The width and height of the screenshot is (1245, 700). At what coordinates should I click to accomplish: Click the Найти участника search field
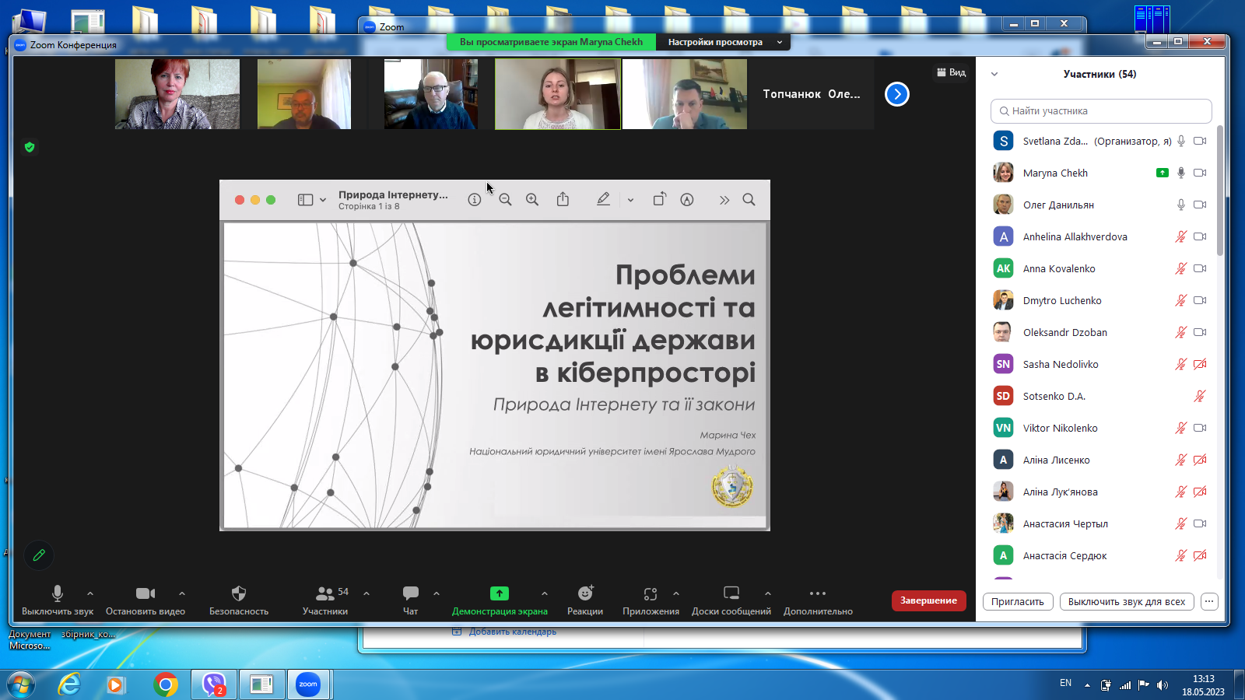click(x=1100, y=111)
